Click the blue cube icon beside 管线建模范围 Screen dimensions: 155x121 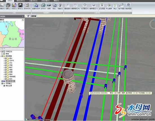[4, 81]
